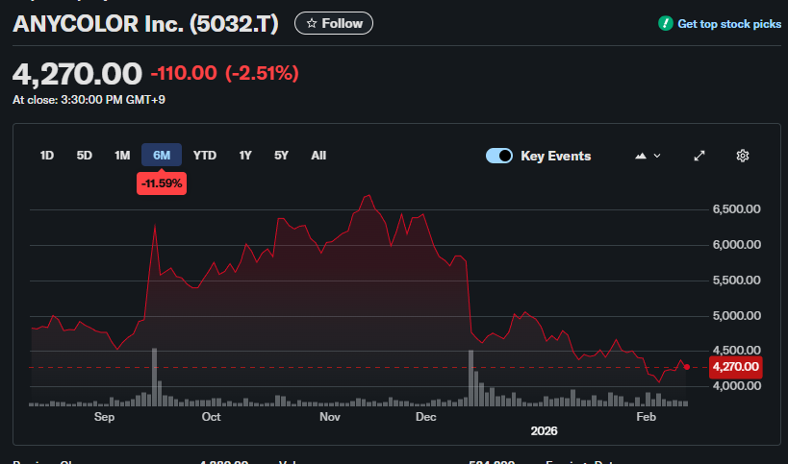Click the 4,270.00 headline price
788x464 pixels.
click(x=77, y=74)
